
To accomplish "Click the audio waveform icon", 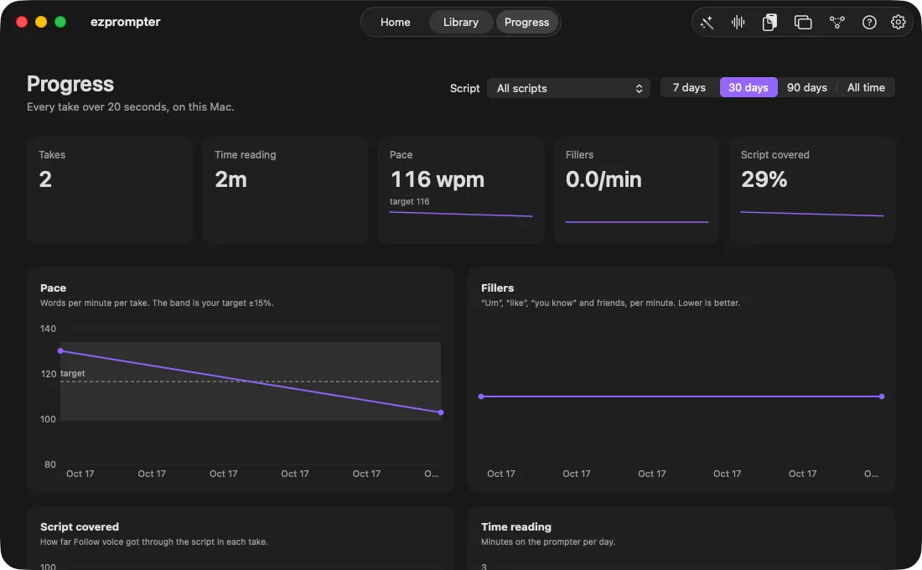I will click(x=738, y=23).
